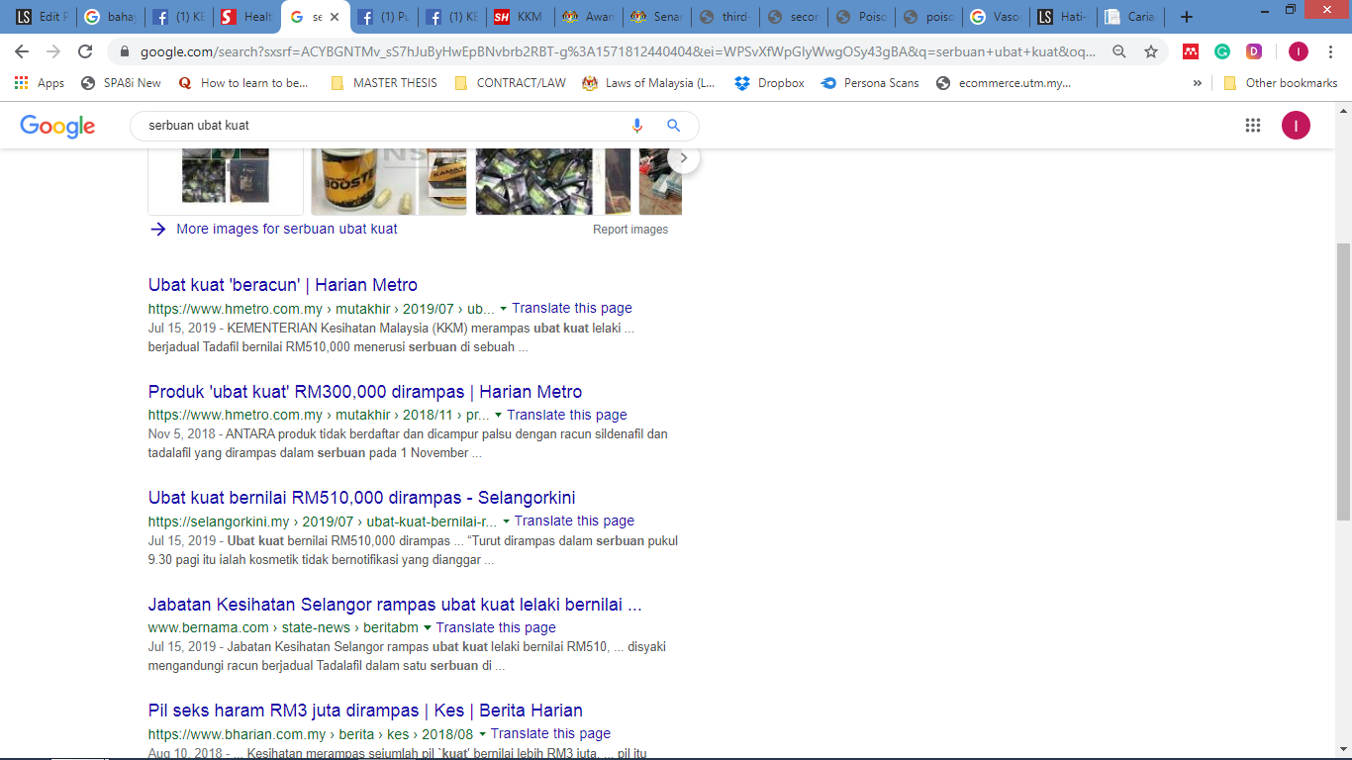Click the blue search magnifier icon
Viewport: 1352px width, 760px height.
673,126
